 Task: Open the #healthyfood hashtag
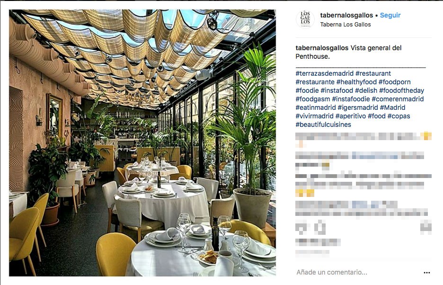click(356, 82)
